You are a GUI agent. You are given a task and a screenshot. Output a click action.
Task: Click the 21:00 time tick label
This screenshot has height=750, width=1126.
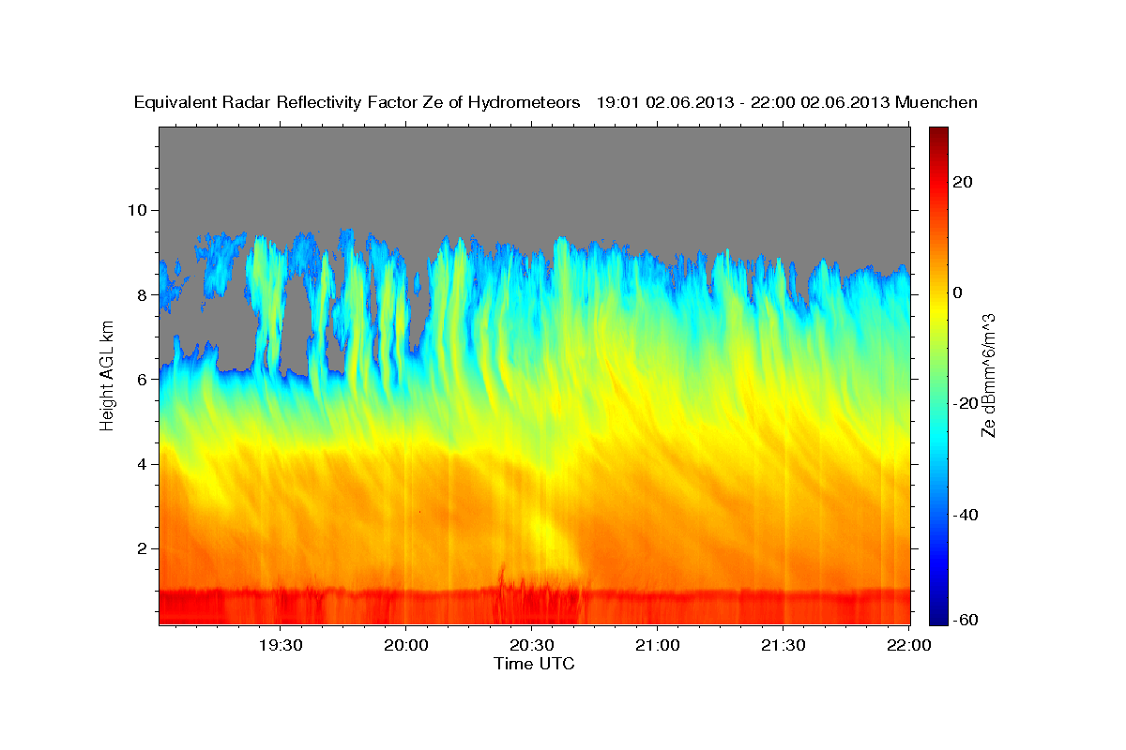point(657,645)
